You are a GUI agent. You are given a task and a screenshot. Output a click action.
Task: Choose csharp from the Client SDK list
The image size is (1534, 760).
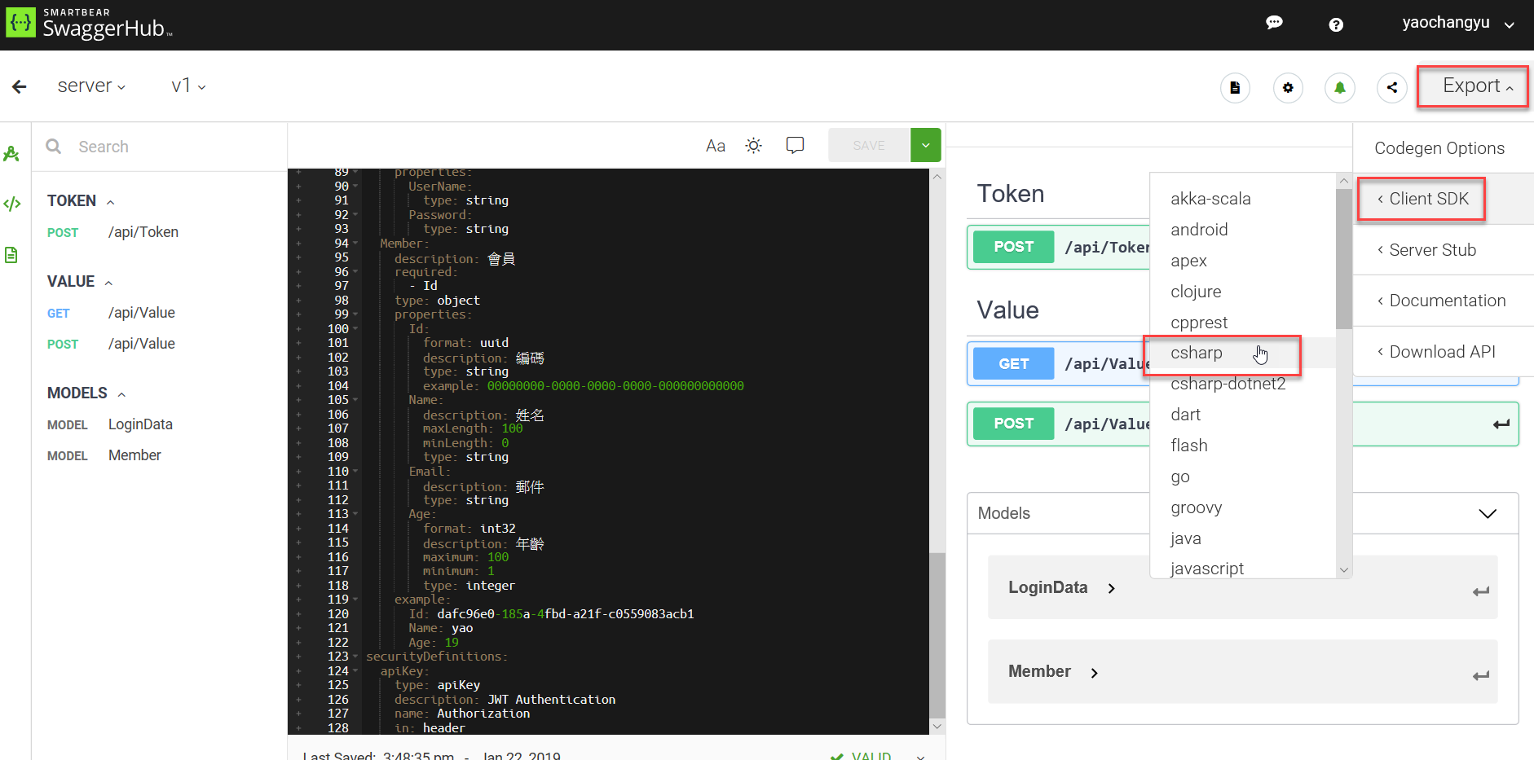click(x=1197, y=353)
